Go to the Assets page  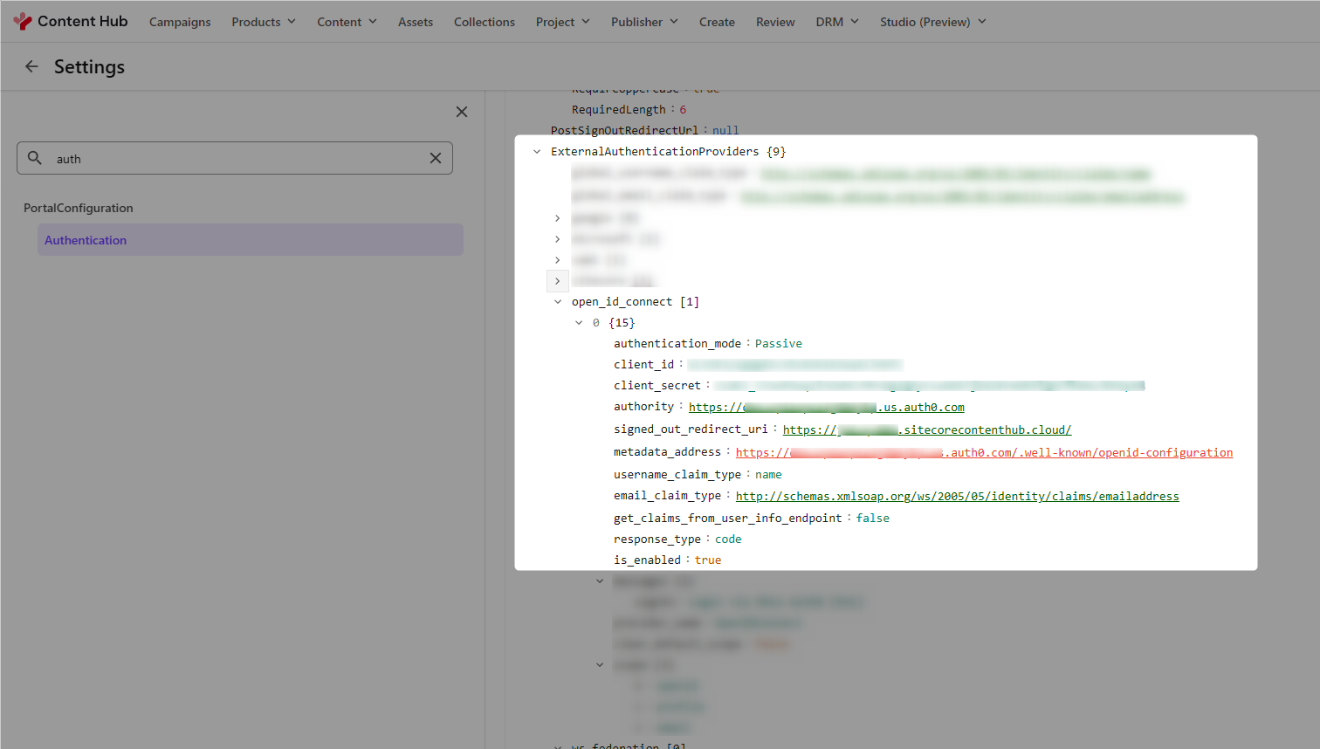tap(416, 22)
